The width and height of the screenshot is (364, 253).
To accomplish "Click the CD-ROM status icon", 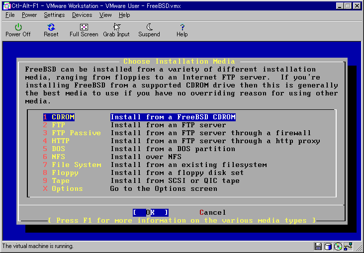I will tap(338, 246).
